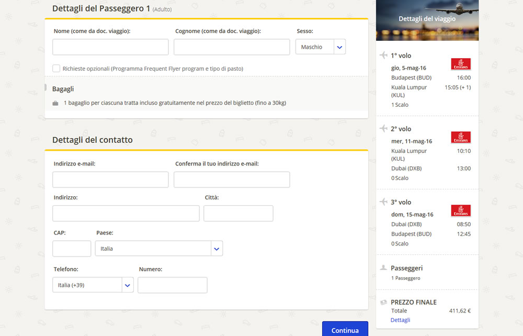The image size is (523, 336).
Task: Expand the Paese dropdown showing Italia
Action: tap(158, 249)
